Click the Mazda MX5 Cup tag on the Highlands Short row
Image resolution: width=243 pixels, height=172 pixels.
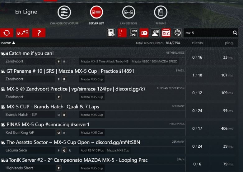tap(92, 168)
